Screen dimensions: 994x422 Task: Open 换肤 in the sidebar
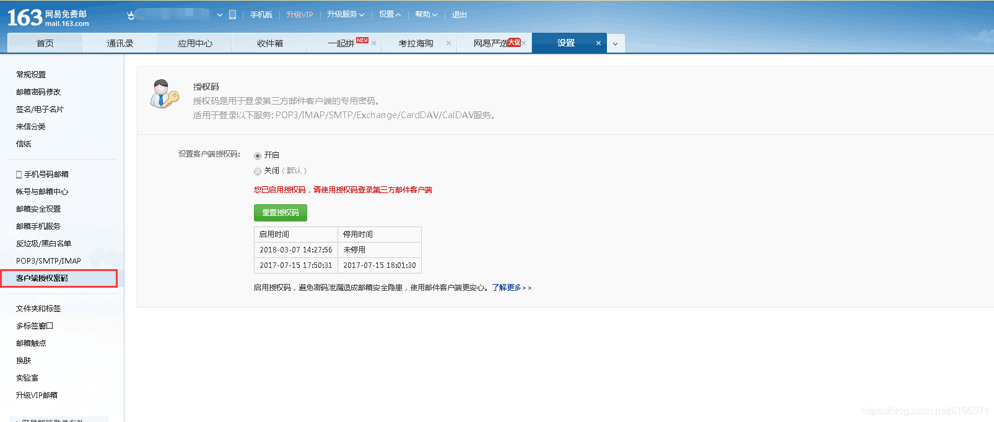point(24,361)
